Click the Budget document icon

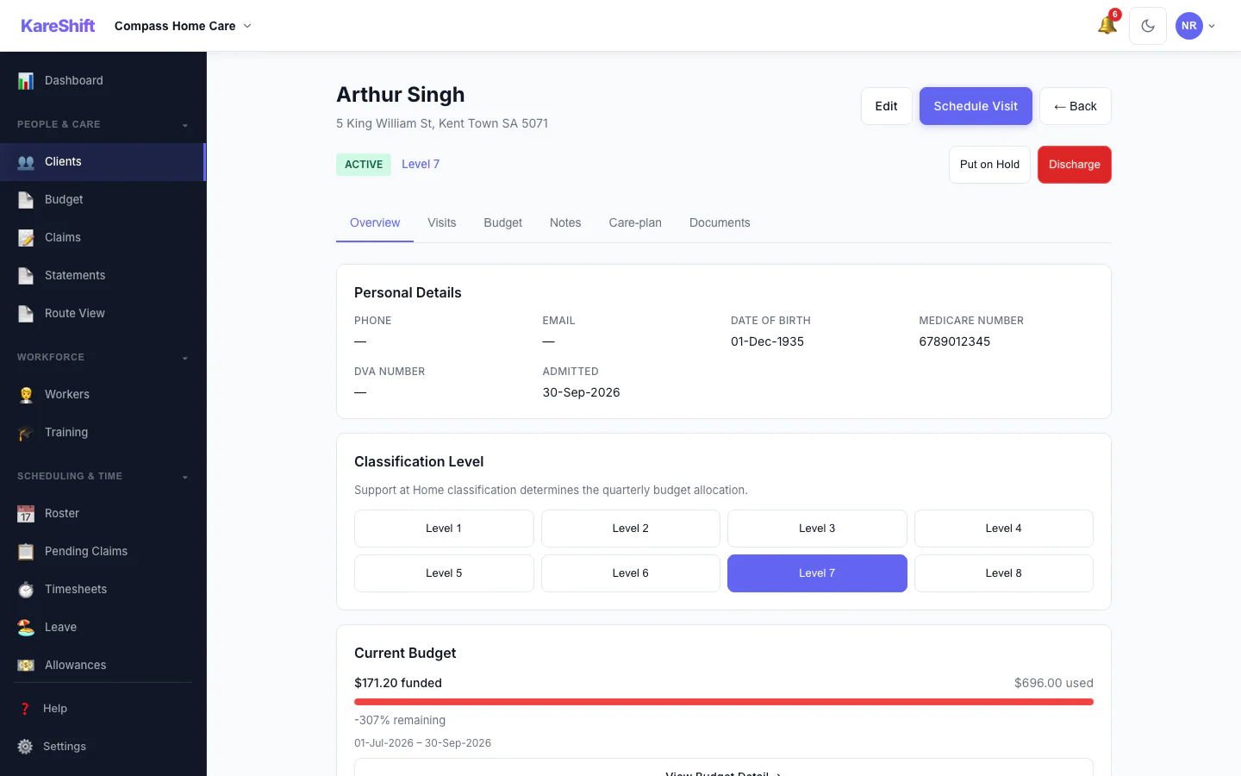point(26,200)
